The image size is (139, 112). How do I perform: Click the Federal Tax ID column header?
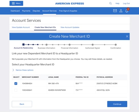point(82,77)
